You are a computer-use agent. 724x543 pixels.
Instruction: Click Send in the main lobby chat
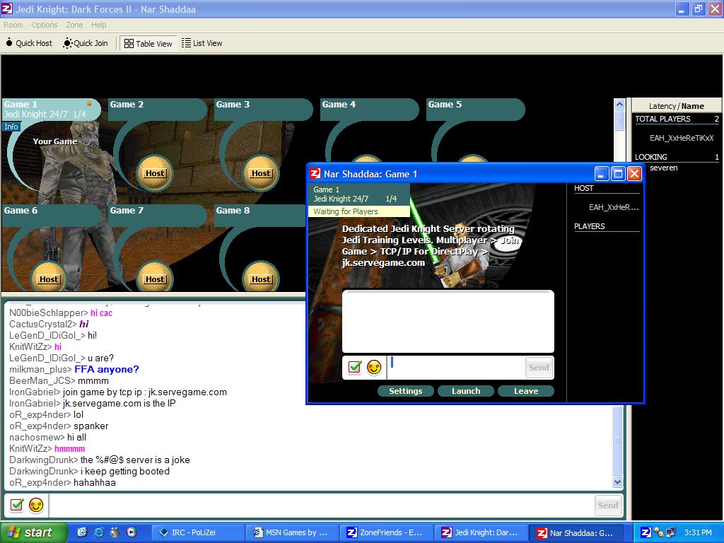tap(608, 506)
